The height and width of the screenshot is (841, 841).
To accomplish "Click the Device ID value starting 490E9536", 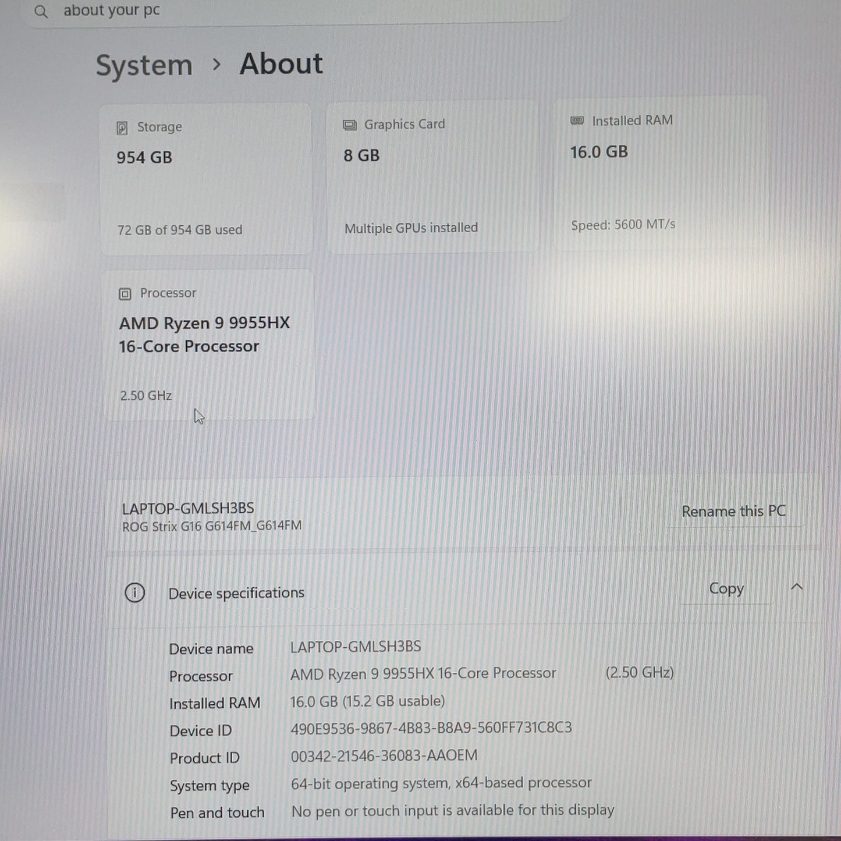I will click(431, 728).
